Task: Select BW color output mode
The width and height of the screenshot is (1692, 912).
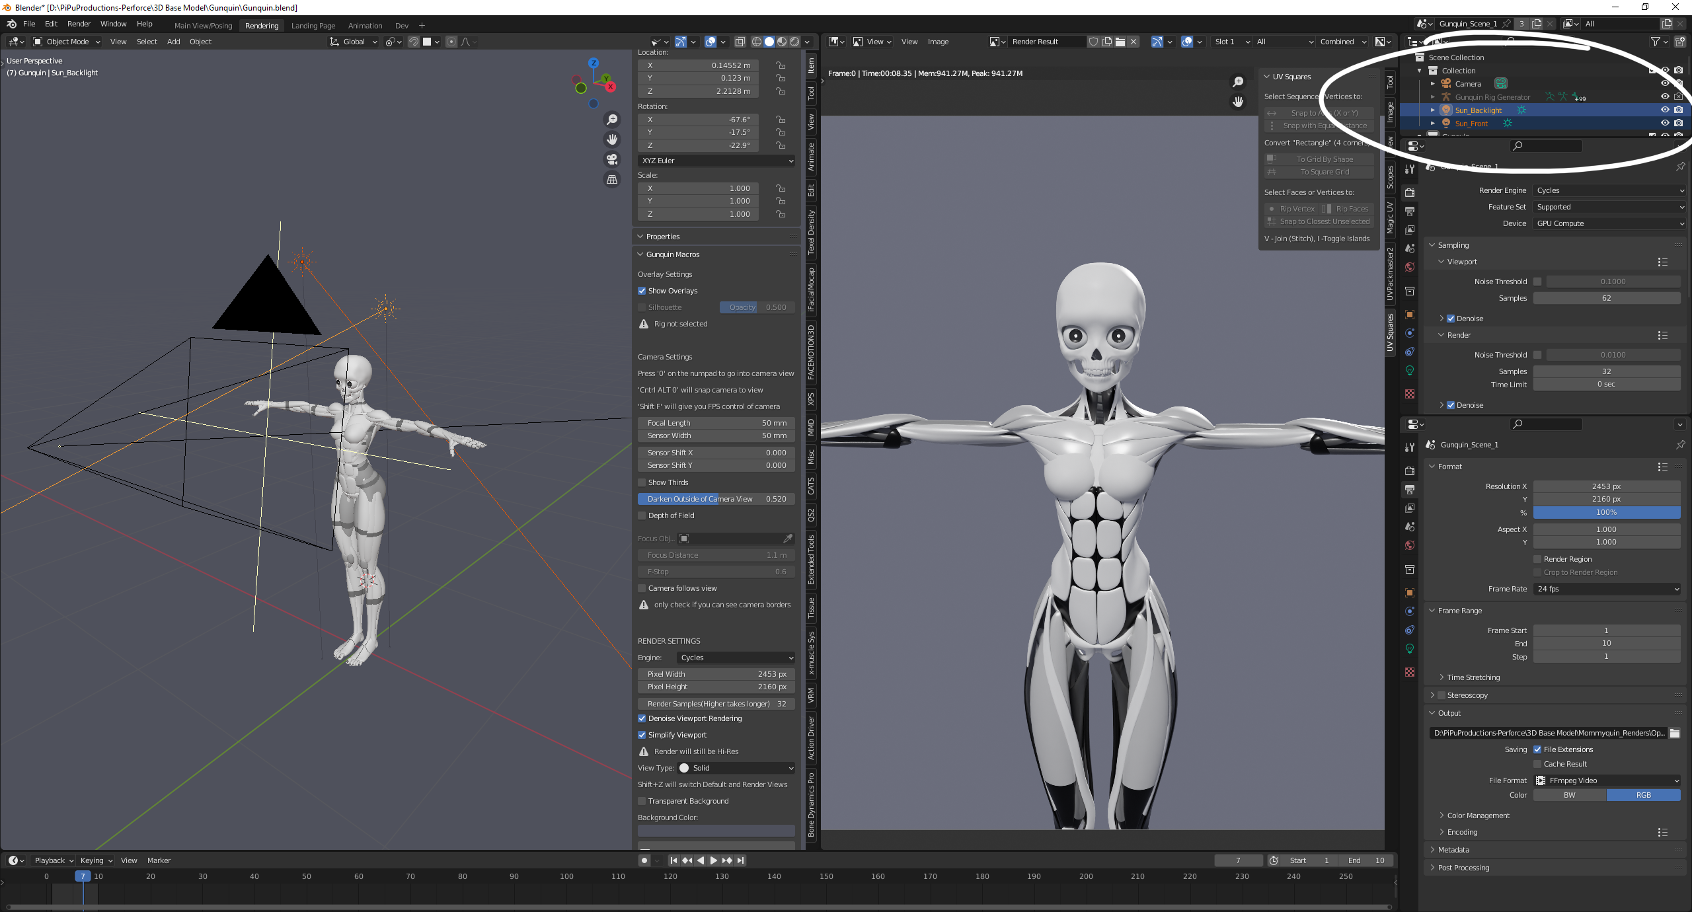Action: (1570, 795)
